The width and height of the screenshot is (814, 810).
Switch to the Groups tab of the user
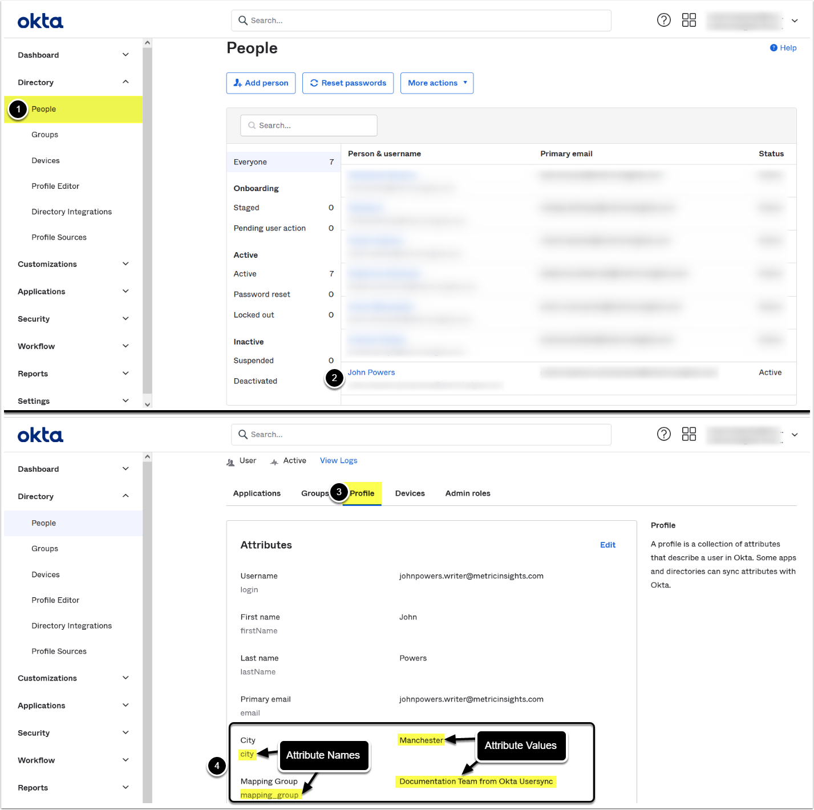click(x=315, y=493)
